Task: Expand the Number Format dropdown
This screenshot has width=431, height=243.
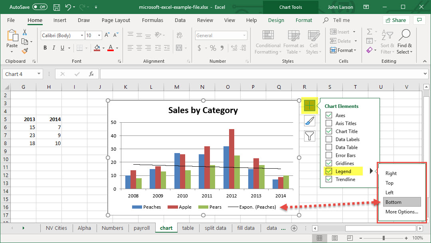Action: [x=245, y=36]
